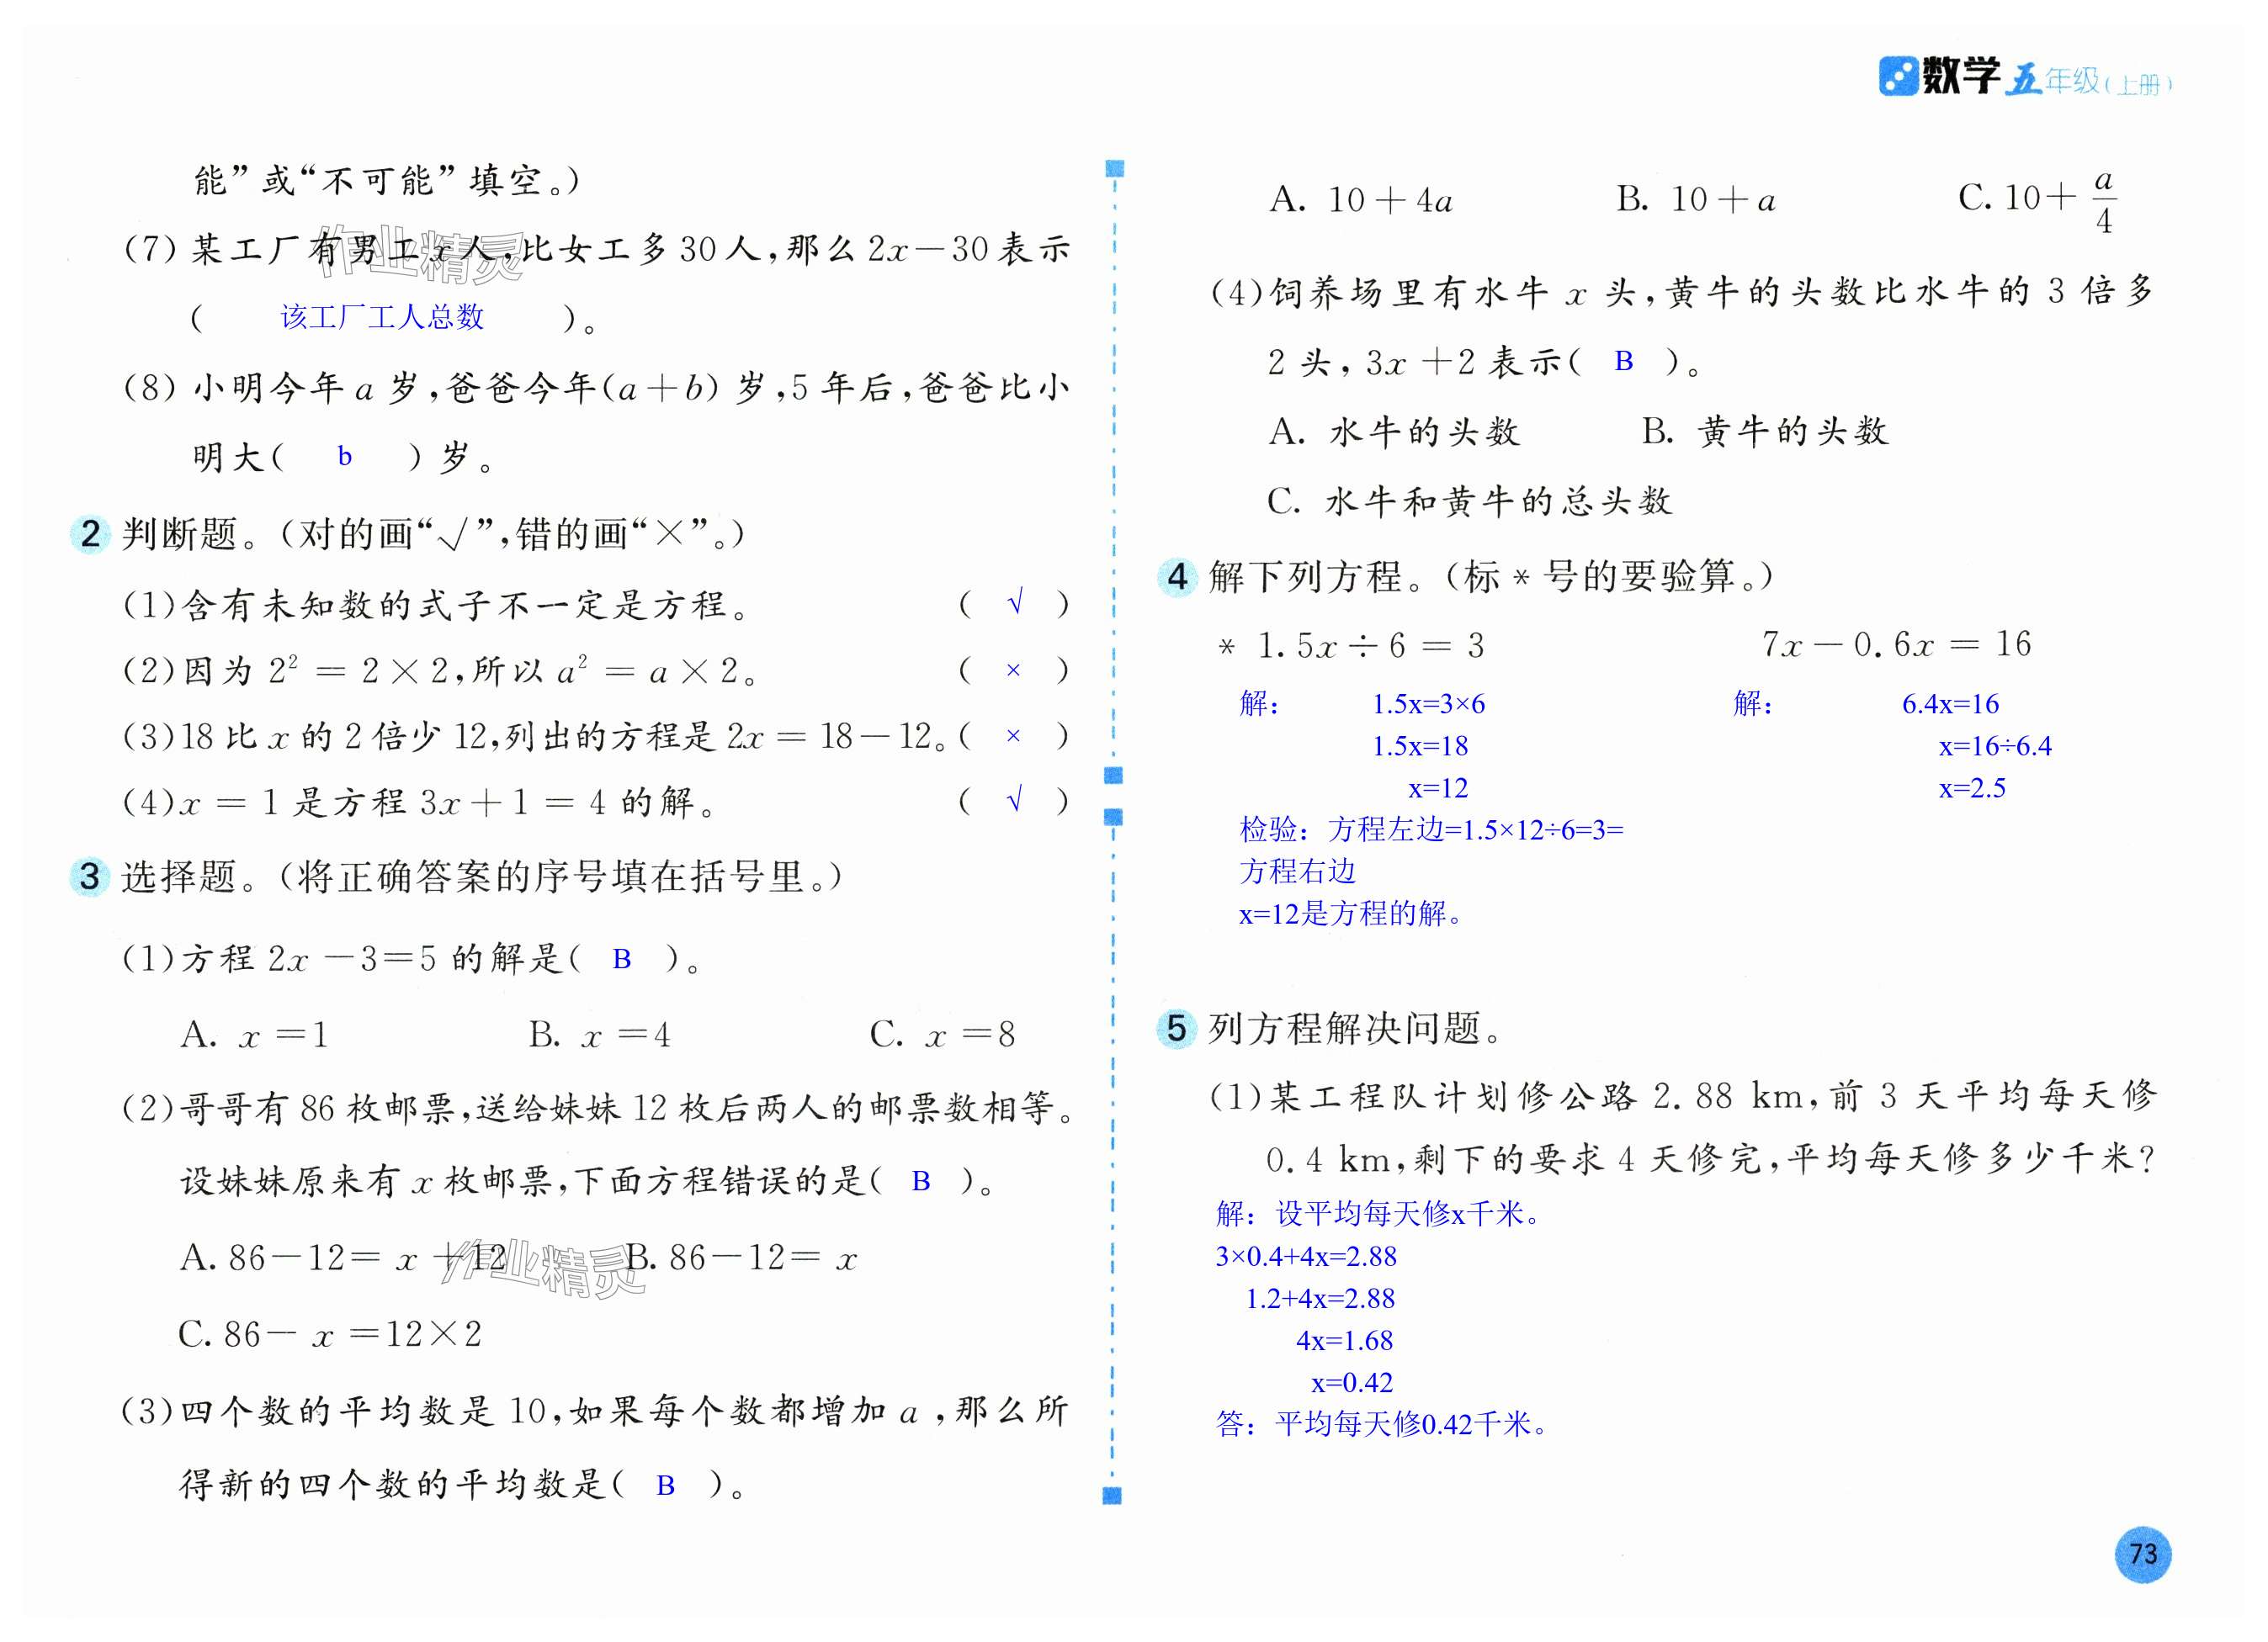Click option B. 黄牛的头数
Viewport: 2268px width, 1642px height.
coord(1765,431)
